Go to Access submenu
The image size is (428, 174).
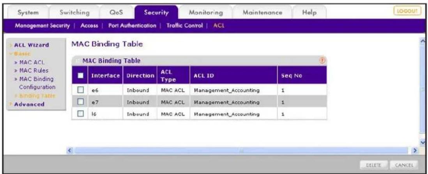[90, 26]
